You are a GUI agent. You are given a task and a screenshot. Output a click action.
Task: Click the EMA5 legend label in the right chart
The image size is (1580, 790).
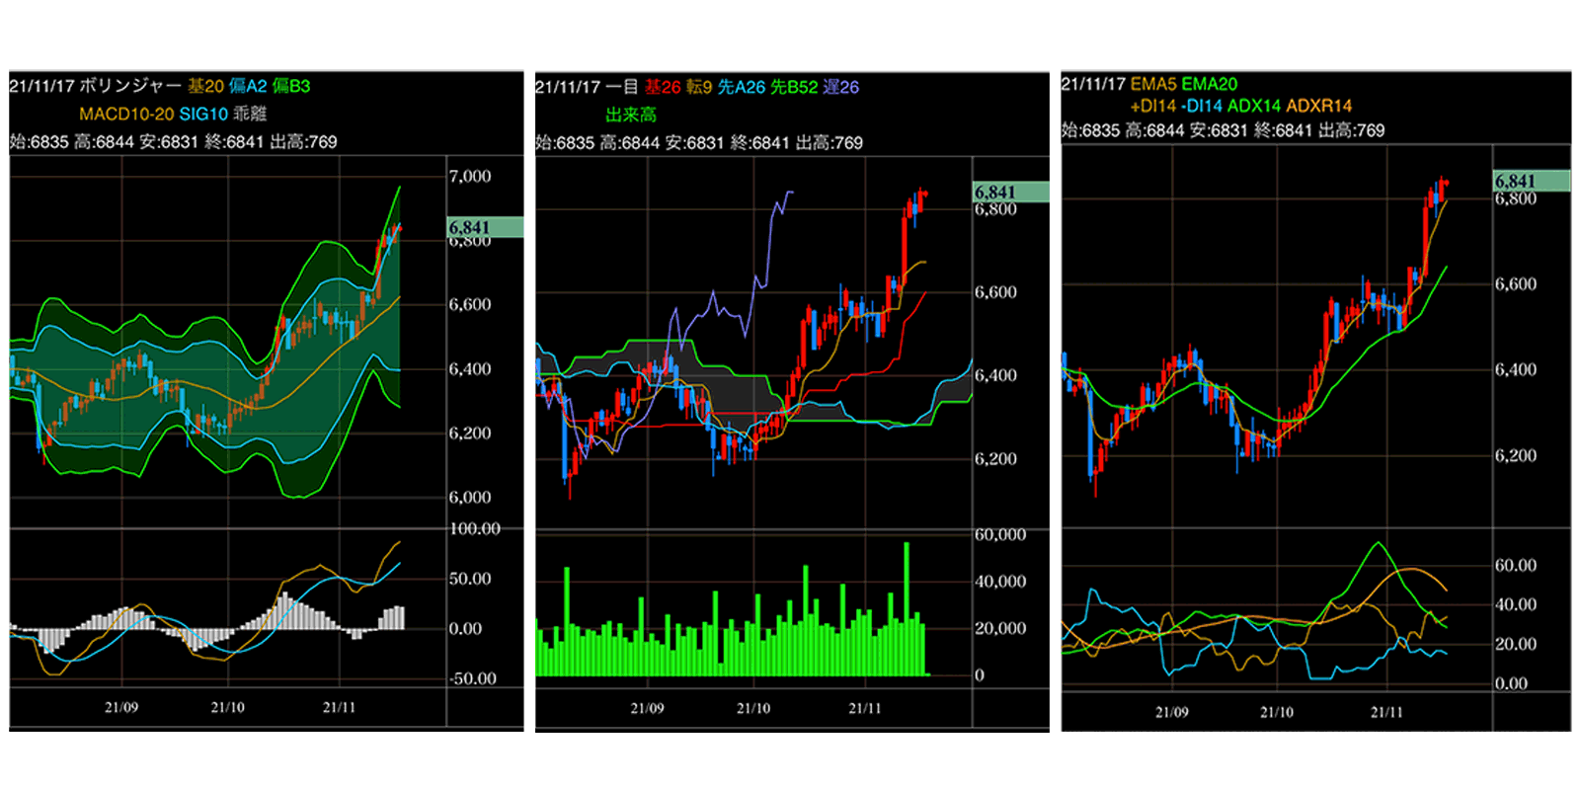[1153, 85]
